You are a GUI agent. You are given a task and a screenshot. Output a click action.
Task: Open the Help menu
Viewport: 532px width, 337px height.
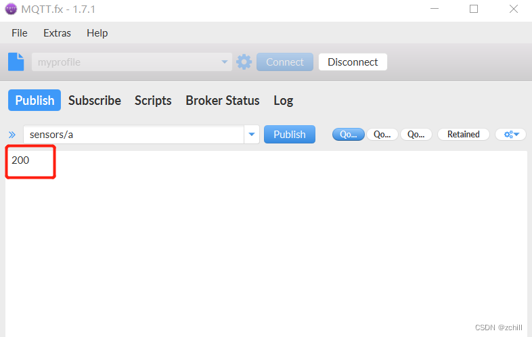tap(97, 33)
